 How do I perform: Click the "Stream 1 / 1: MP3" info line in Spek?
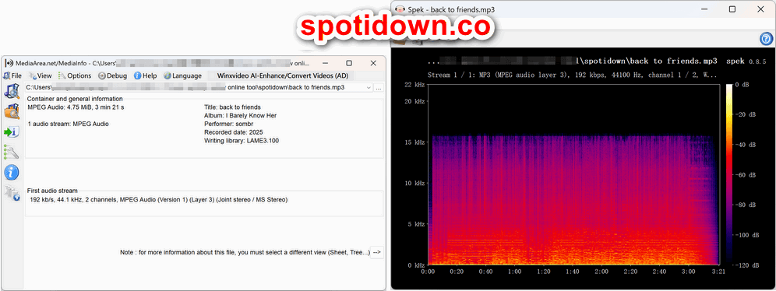click(572, 75)
